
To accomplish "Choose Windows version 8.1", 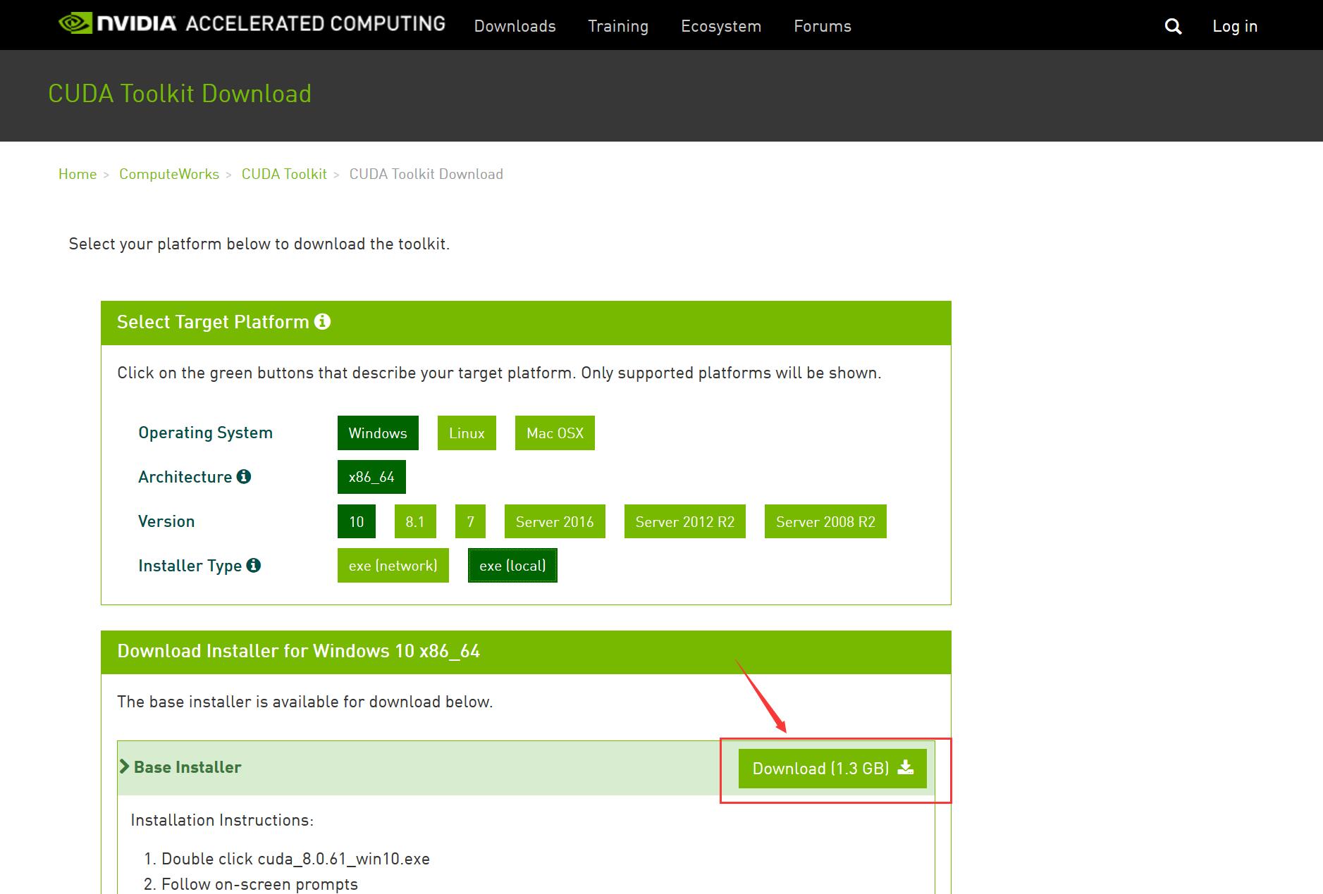I will click(x=415, y=521).
